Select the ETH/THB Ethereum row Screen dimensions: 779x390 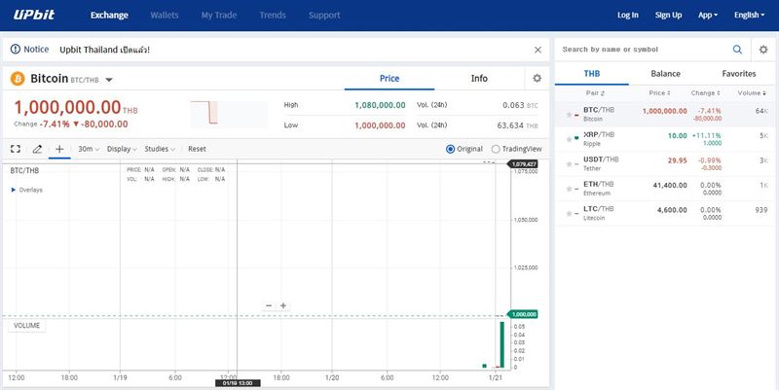coord(665,189)
